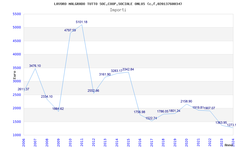Select the 1884.62 data label
The height and width of the screenshot is (148, 236).
[x=58, y=109]
